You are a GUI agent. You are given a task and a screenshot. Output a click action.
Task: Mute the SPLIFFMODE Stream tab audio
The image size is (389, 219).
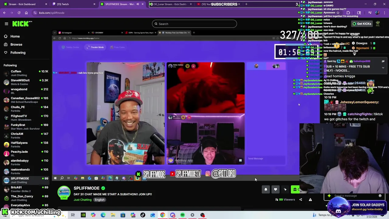138,4
